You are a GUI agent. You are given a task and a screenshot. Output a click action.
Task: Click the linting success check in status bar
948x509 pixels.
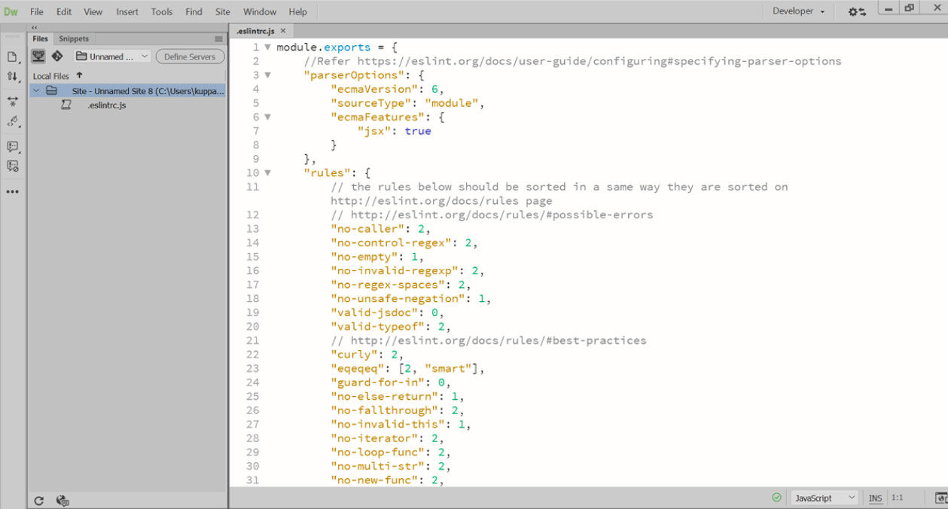pos(776,498)
